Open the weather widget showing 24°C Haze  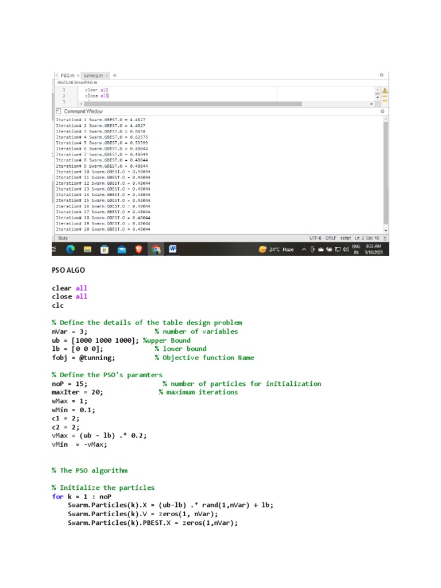coord(276,249)
